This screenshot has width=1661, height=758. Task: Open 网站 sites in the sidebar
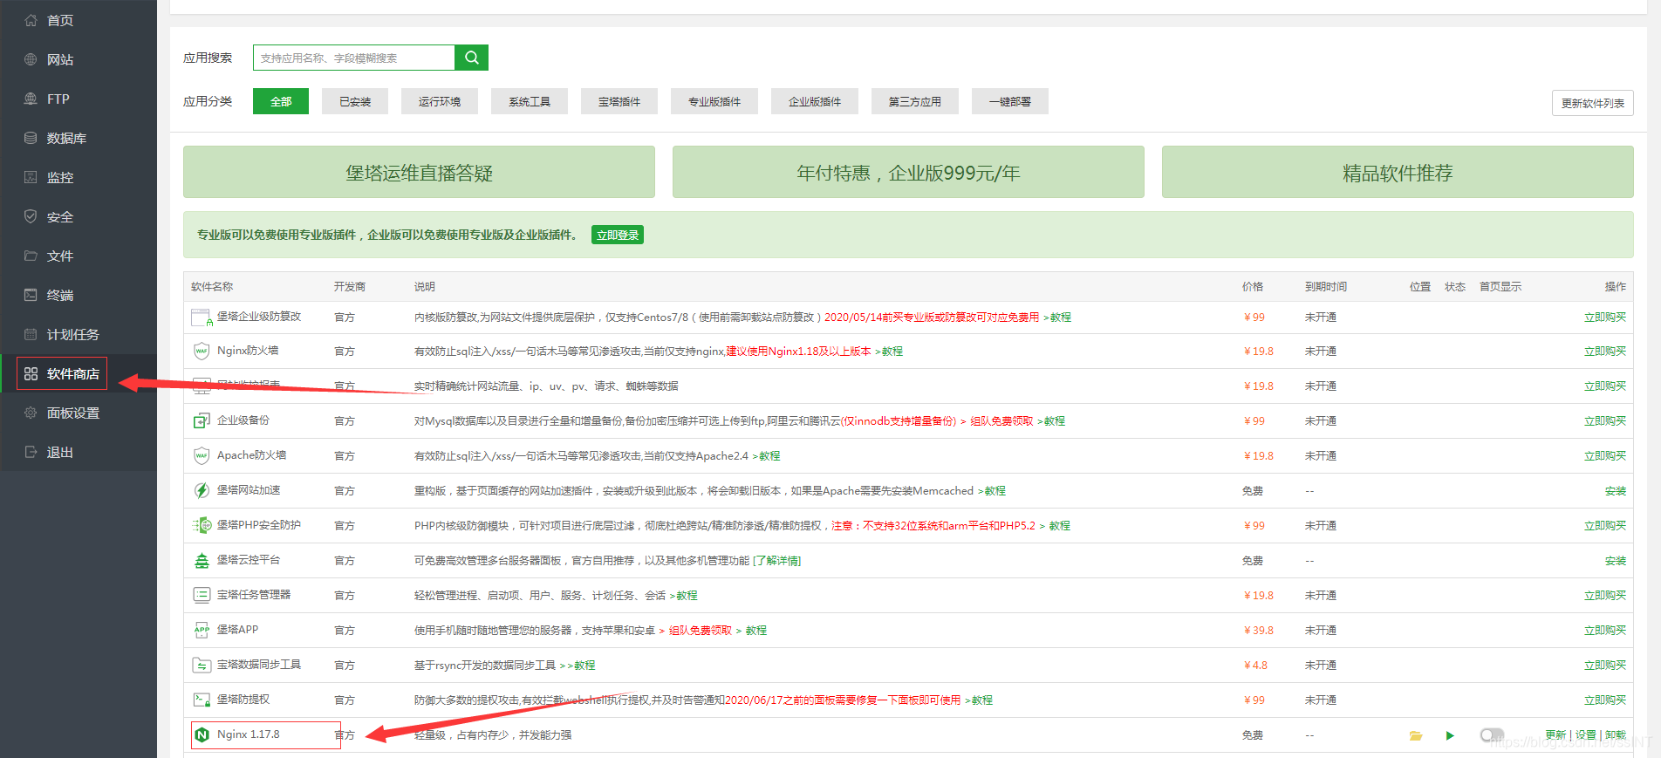(59, 59)
